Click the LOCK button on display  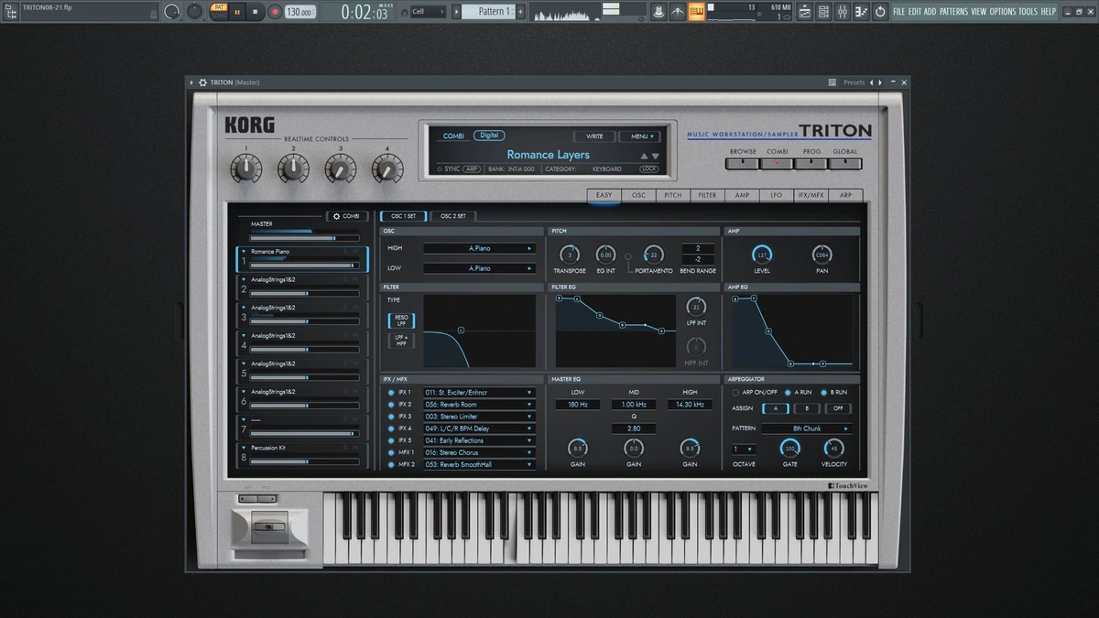point(649,168)
